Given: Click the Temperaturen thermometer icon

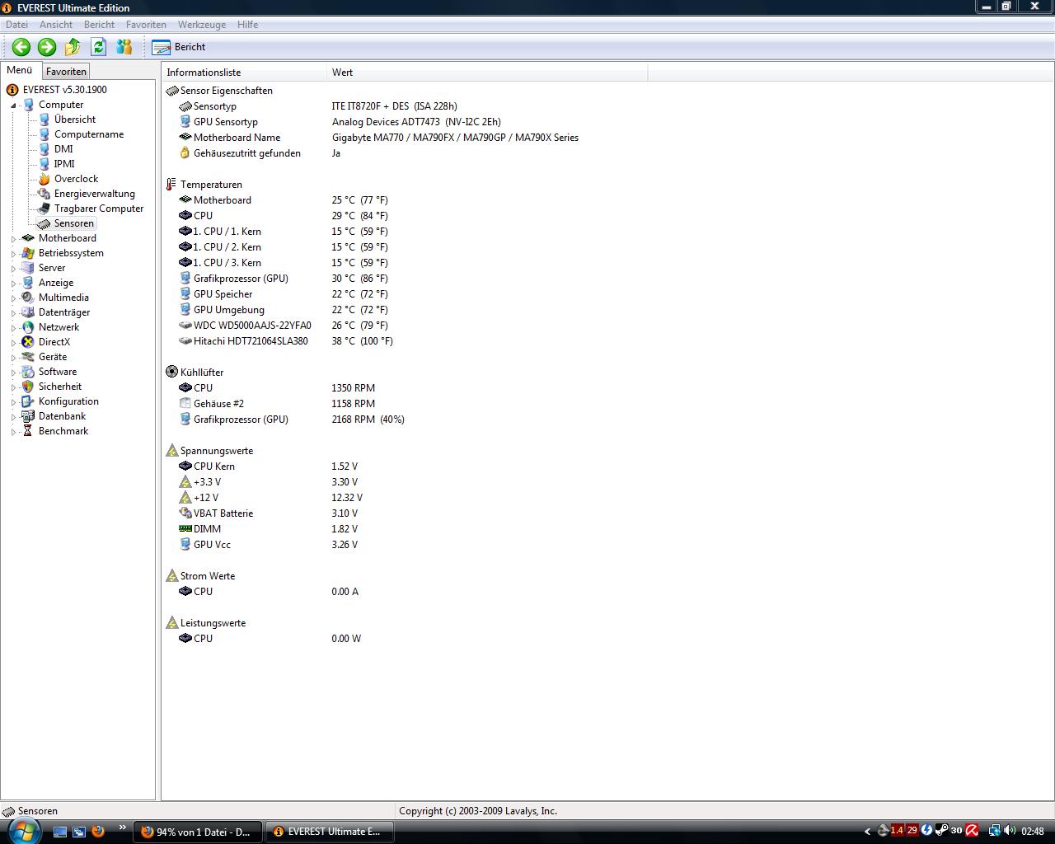Looking at the screenshot, I should [x=171, y=185].
